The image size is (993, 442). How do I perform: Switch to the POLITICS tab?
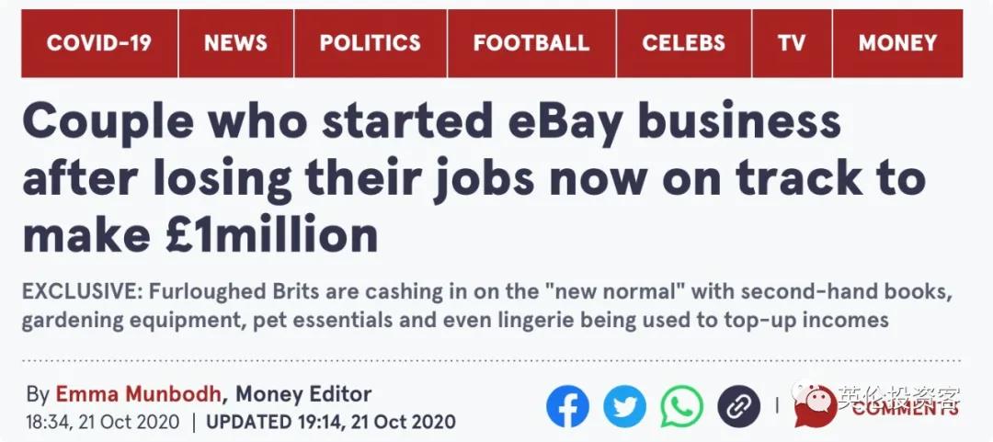(x=370, y=43)
